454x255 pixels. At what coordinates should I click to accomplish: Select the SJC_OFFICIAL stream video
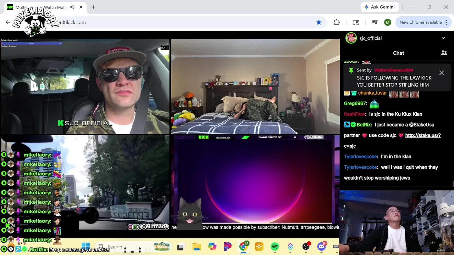[x=85, y=86]
